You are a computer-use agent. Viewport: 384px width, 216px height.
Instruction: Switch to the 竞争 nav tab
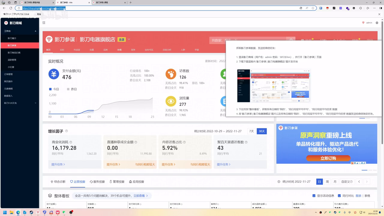click(x=133, y=50)
